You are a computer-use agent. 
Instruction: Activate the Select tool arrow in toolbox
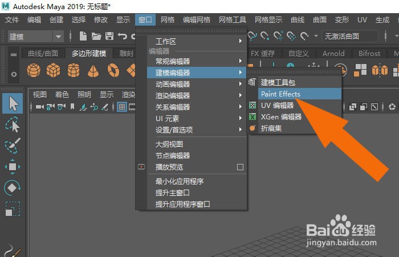13,103
